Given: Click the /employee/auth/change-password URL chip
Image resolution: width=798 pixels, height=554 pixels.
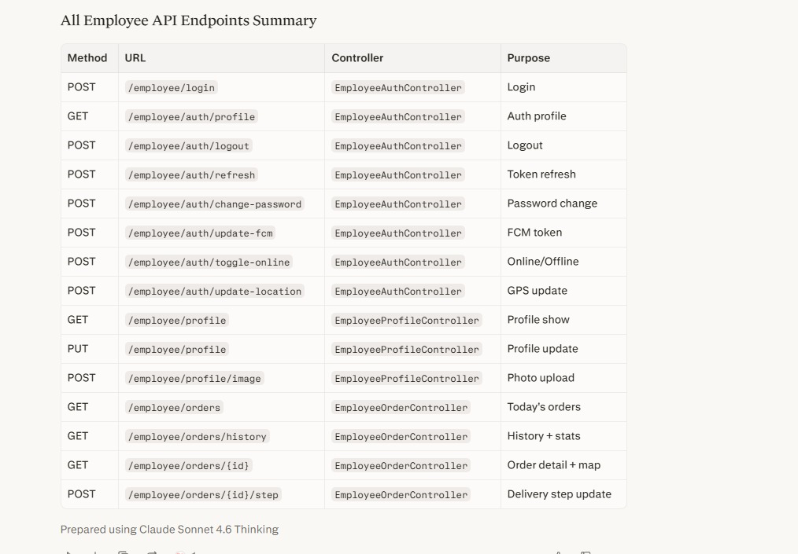Looking at the screenshot, I should [215, 204].
